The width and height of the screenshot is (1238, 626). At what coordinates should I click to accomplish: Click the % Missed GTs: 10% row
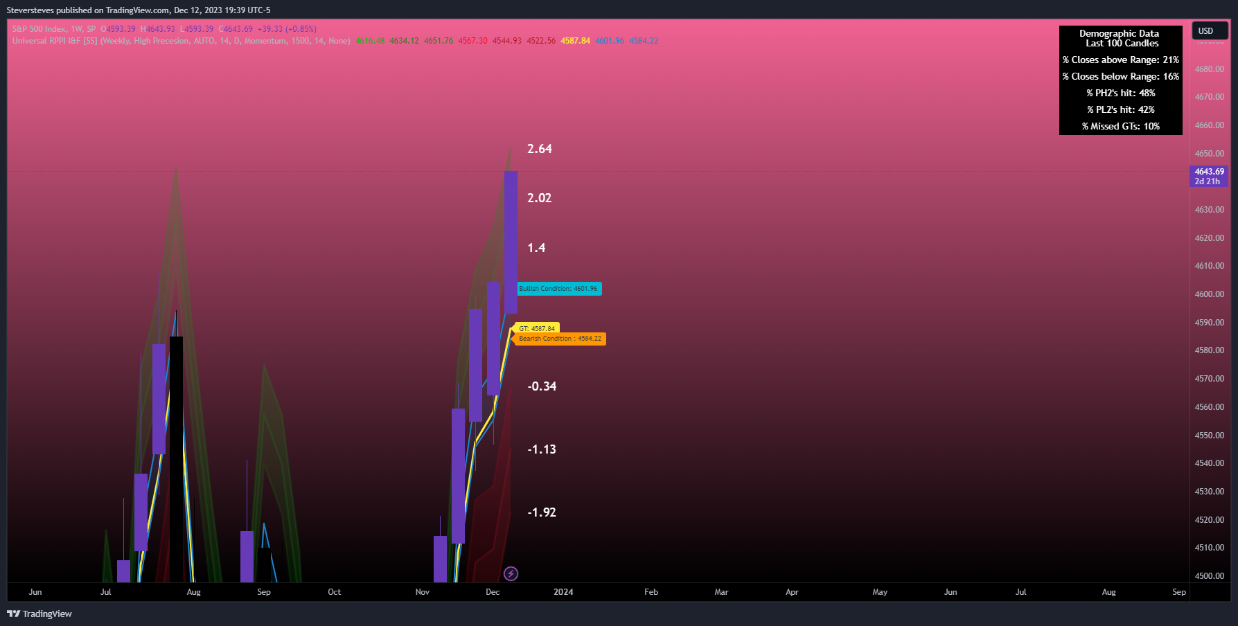tap(1120, 127)
